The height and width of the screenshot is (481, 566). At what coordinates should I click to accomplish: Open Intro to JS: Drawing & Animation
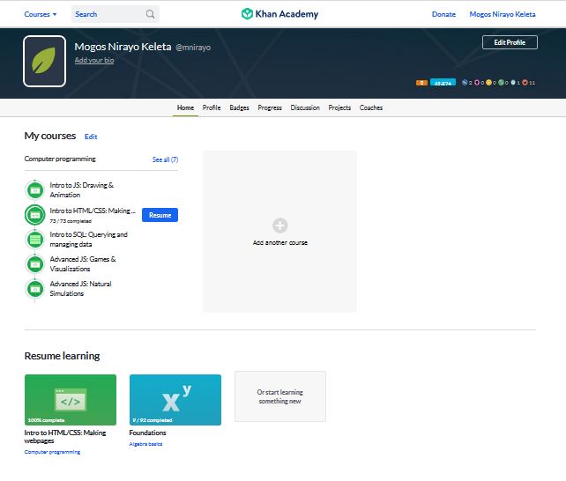click(x=82, y=190)
